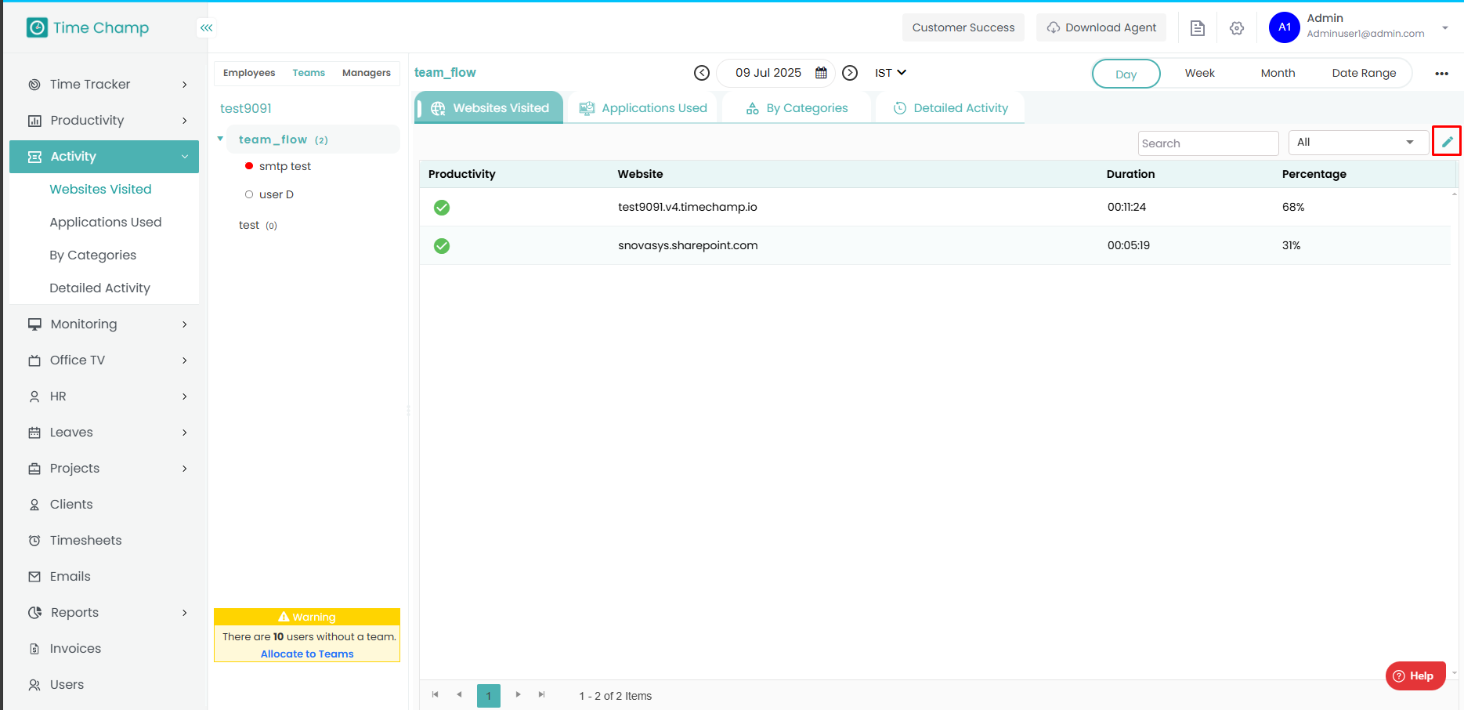
Task: Click the Download Agent button
Action: 1101,27
